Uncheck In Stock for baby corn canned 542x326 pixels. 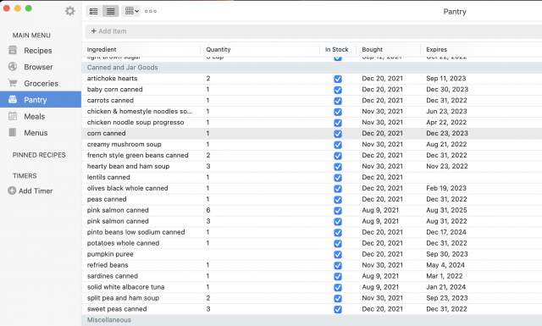point(338,90)
